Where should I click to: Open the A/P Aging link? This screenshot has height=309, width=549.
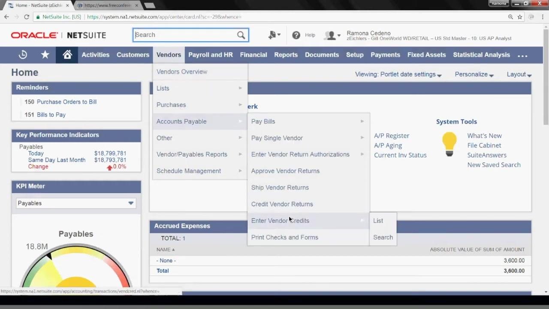[388, 145]
